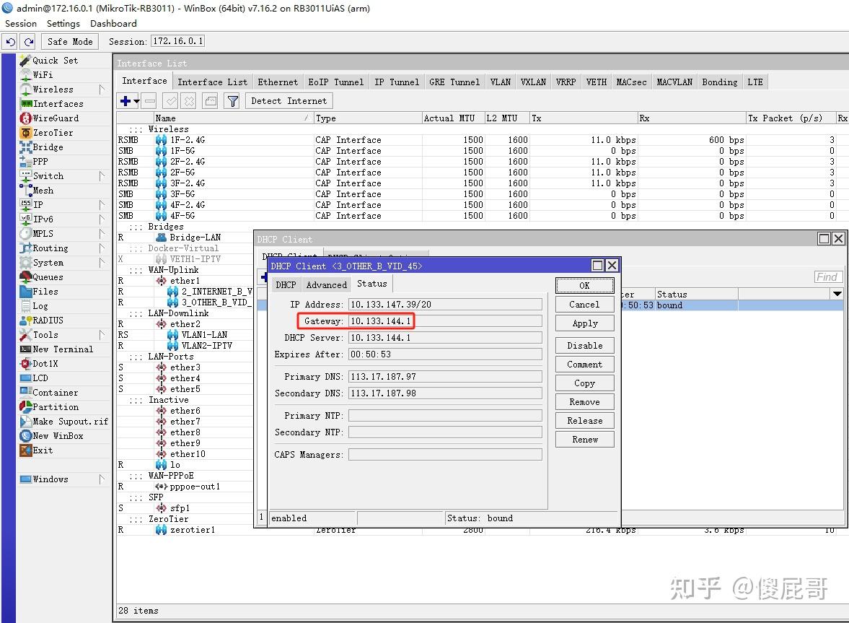
Task: Click the disable cross toolbar button
Action: pos(189,101)
